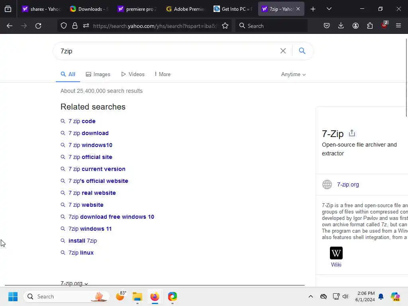Open Firefox account menu
408x306 pixels.
pos(355,26)
